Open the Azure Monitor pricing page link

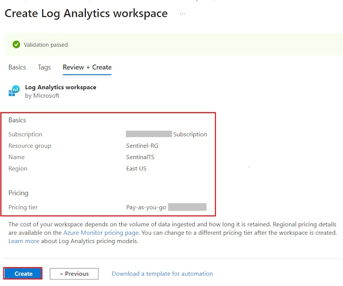[x=101, y=233]
